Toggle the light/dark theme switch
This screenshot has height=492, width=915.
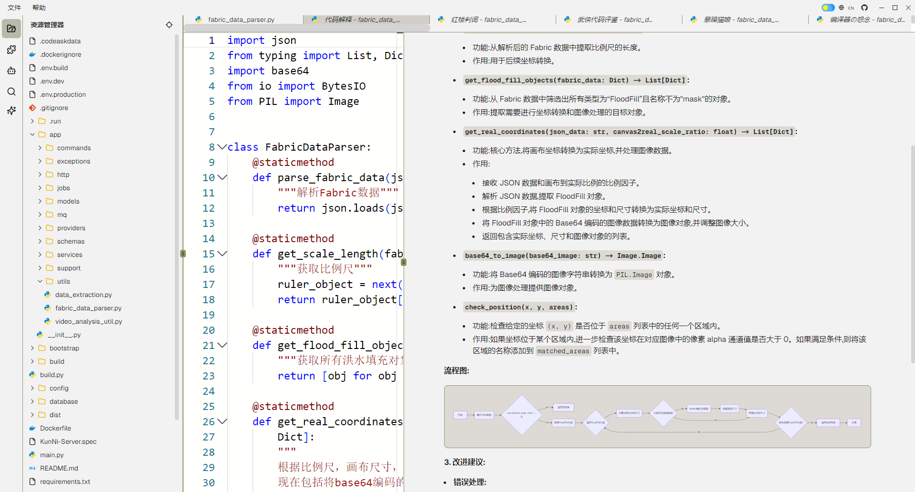pyautogui.click(x=828, y=8)
